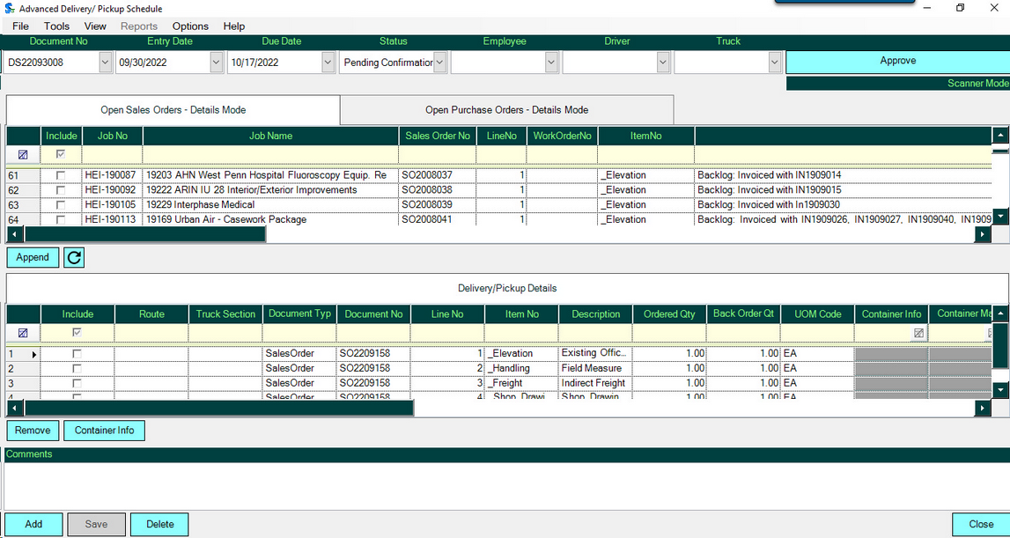The height and width of the screenshot is (538, 1010).
Task: Click the scroll-up arrow of the sales orders grid
Action: [x=1000, y=136]
